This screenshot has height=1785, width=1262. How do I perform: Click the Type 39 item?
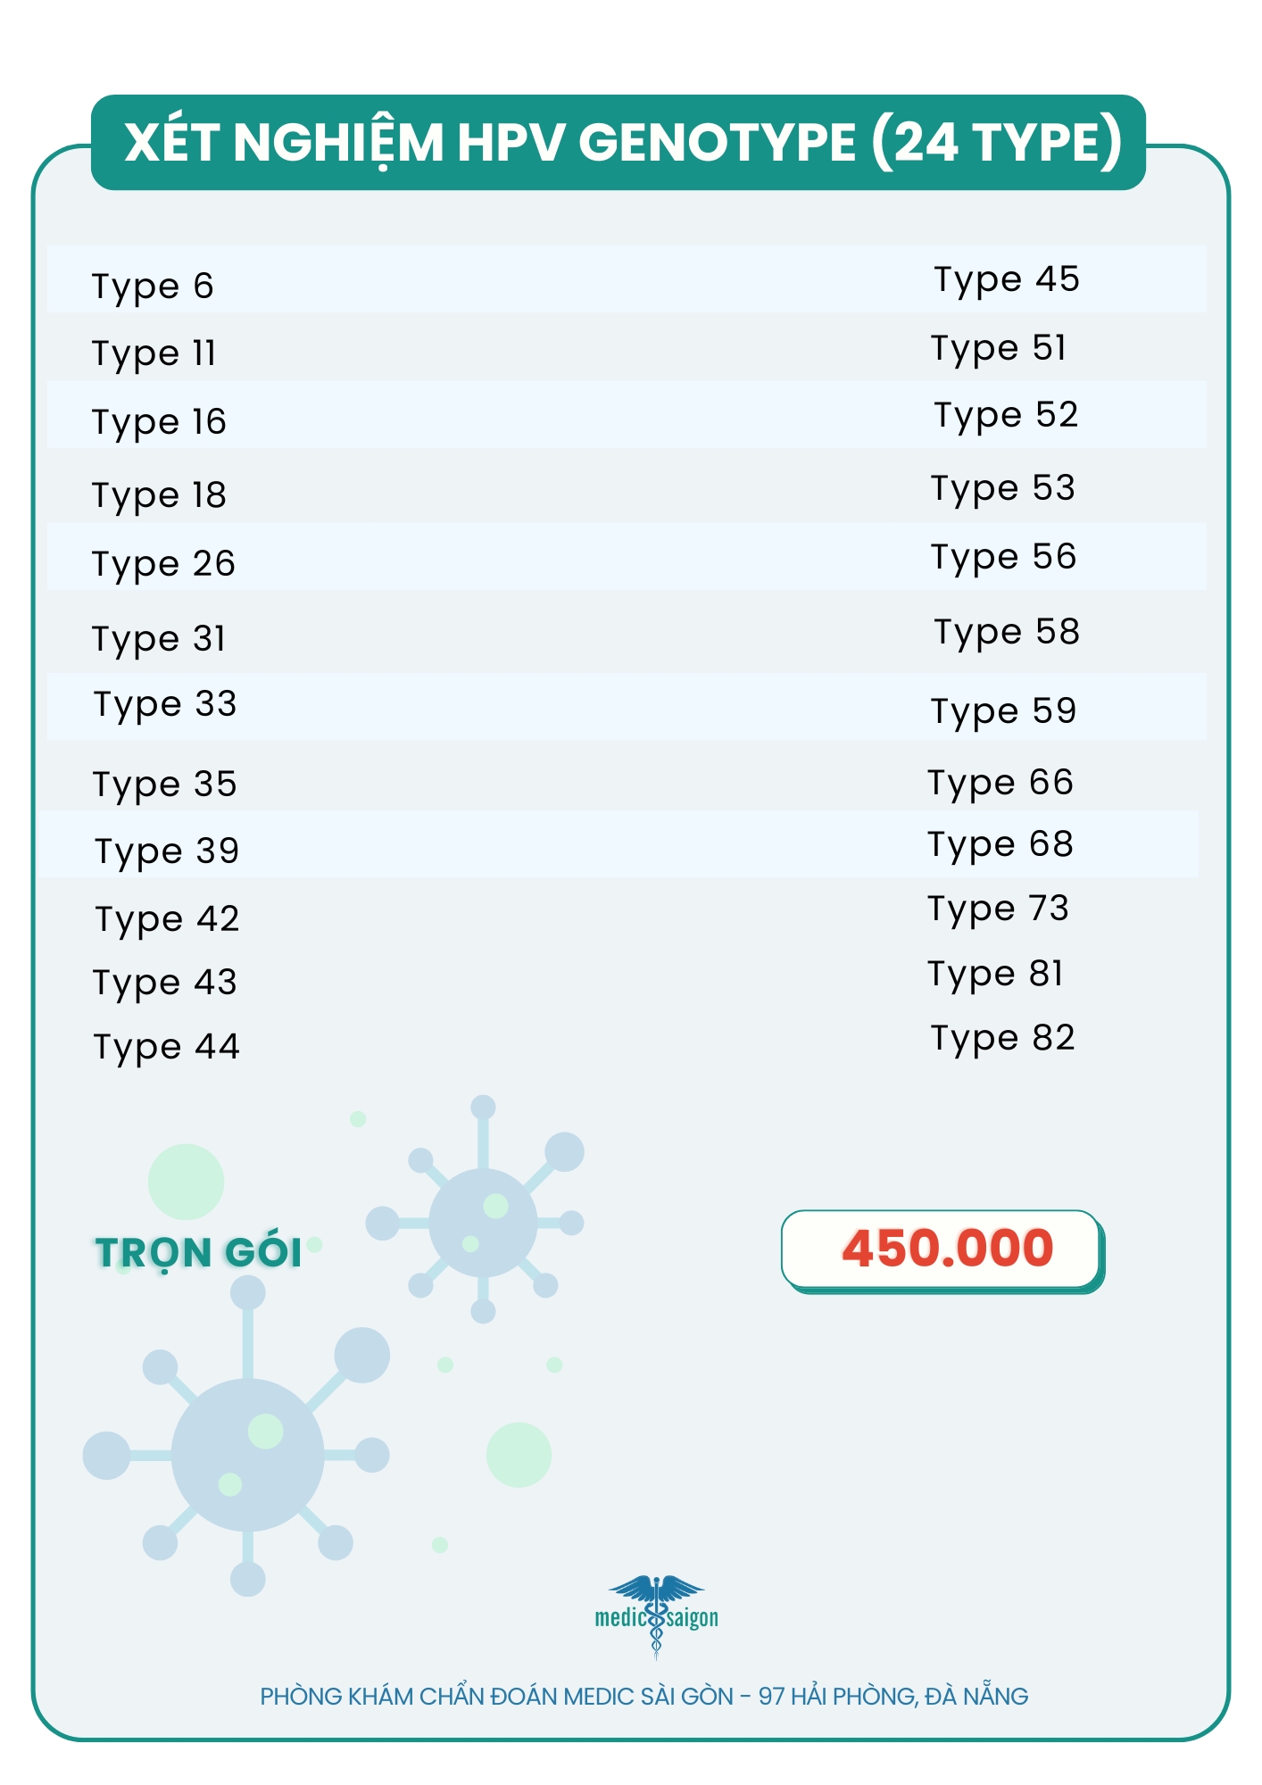point(167,851)
